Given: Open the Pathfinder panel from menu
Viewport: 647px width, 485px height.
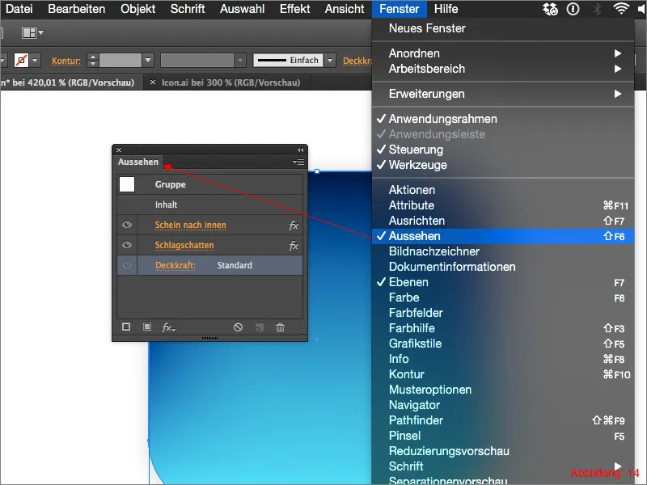Looking at the screenshot, I should click(x=503, y=420).
